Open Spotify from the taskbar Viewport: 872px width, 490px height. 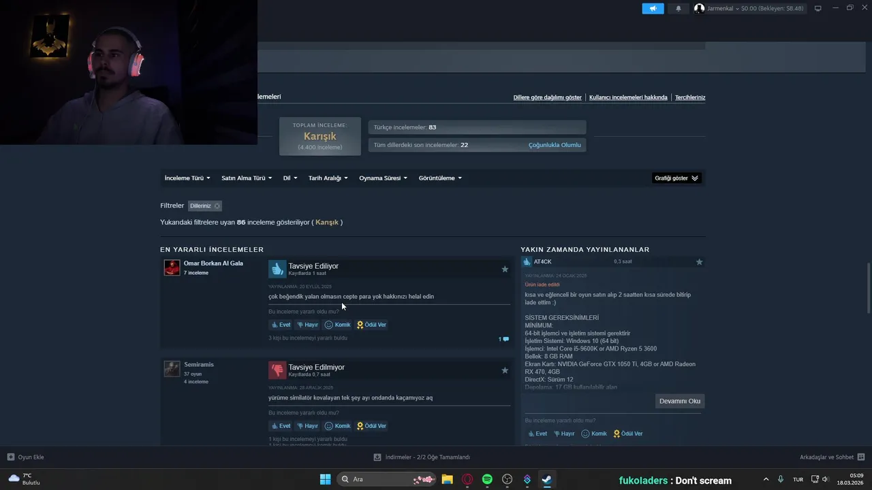tap(487, 479)
